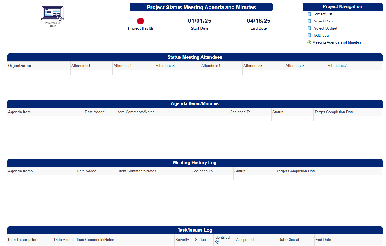Select Severity column in Task/Issues Log
Screen dimensions: 386x246
[x=182, y=240]
